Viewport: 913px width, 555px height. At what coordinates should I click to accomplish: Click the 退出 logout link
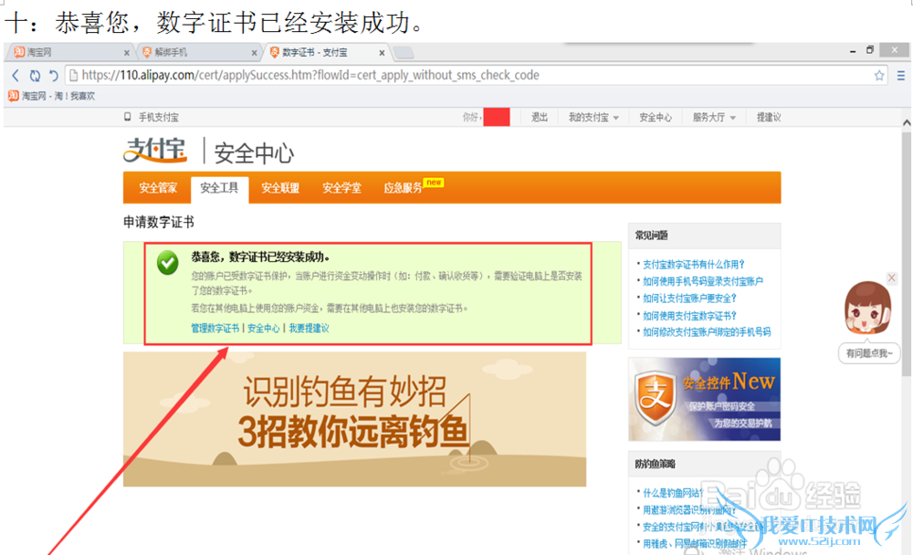pos(540,117)
